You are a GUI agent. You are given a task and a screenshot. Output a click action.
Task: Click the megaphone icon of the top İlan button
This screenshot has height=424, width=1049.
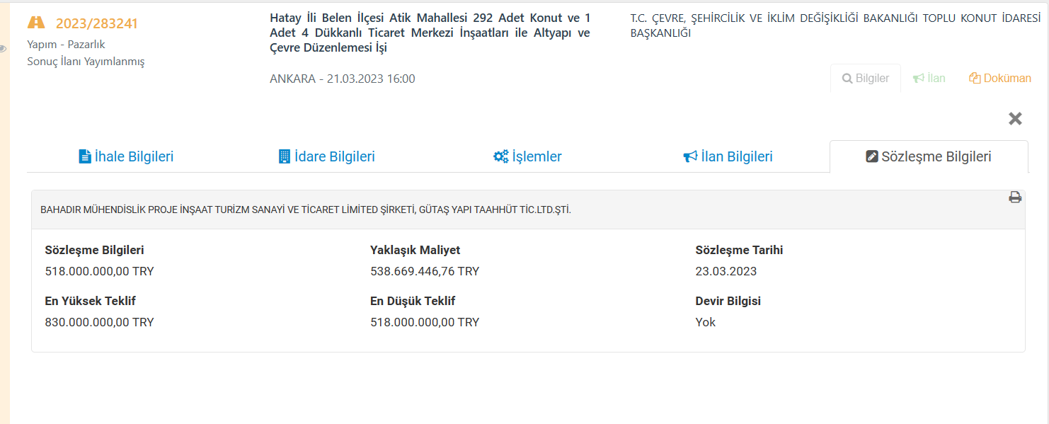coord(919,79)
